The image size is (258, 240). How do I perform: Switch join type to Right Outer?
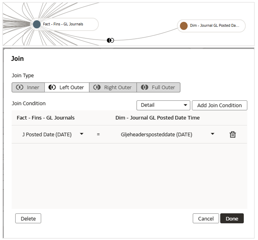(113, 87)
